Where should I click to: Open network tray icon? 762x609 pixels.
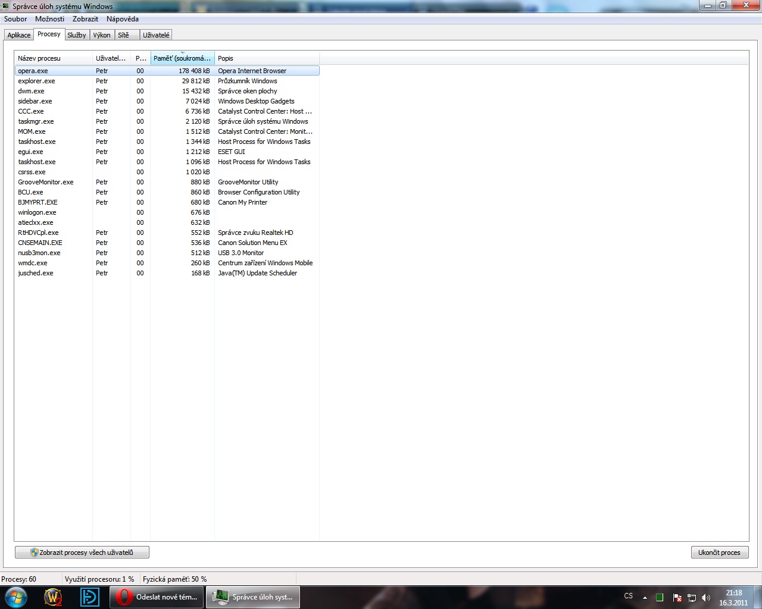[692, 597]
